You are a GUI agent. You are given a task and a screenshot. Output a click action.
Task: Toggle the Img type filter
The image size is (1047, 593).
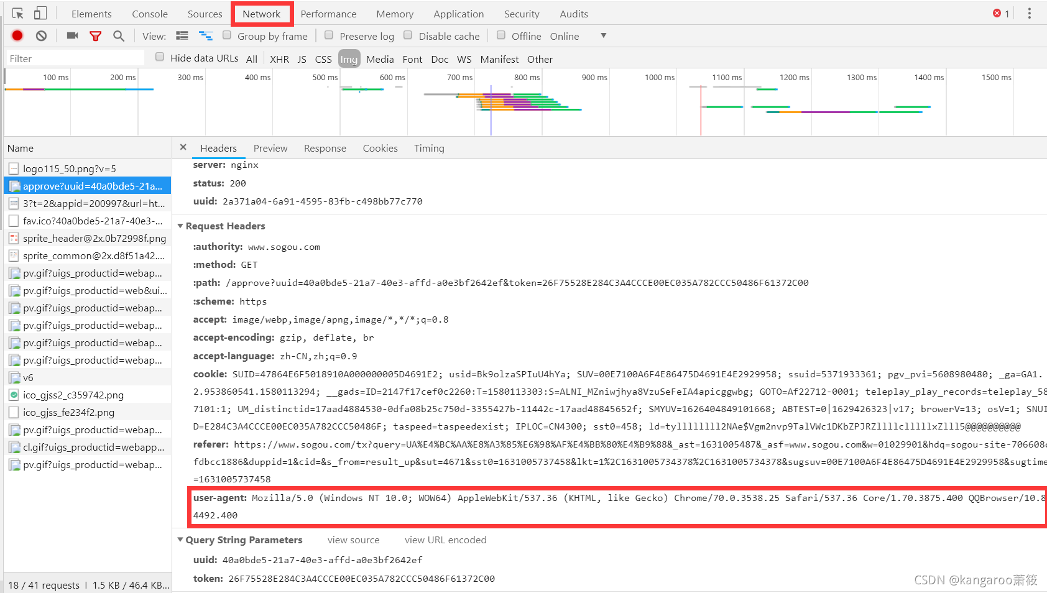coord(349,59)
